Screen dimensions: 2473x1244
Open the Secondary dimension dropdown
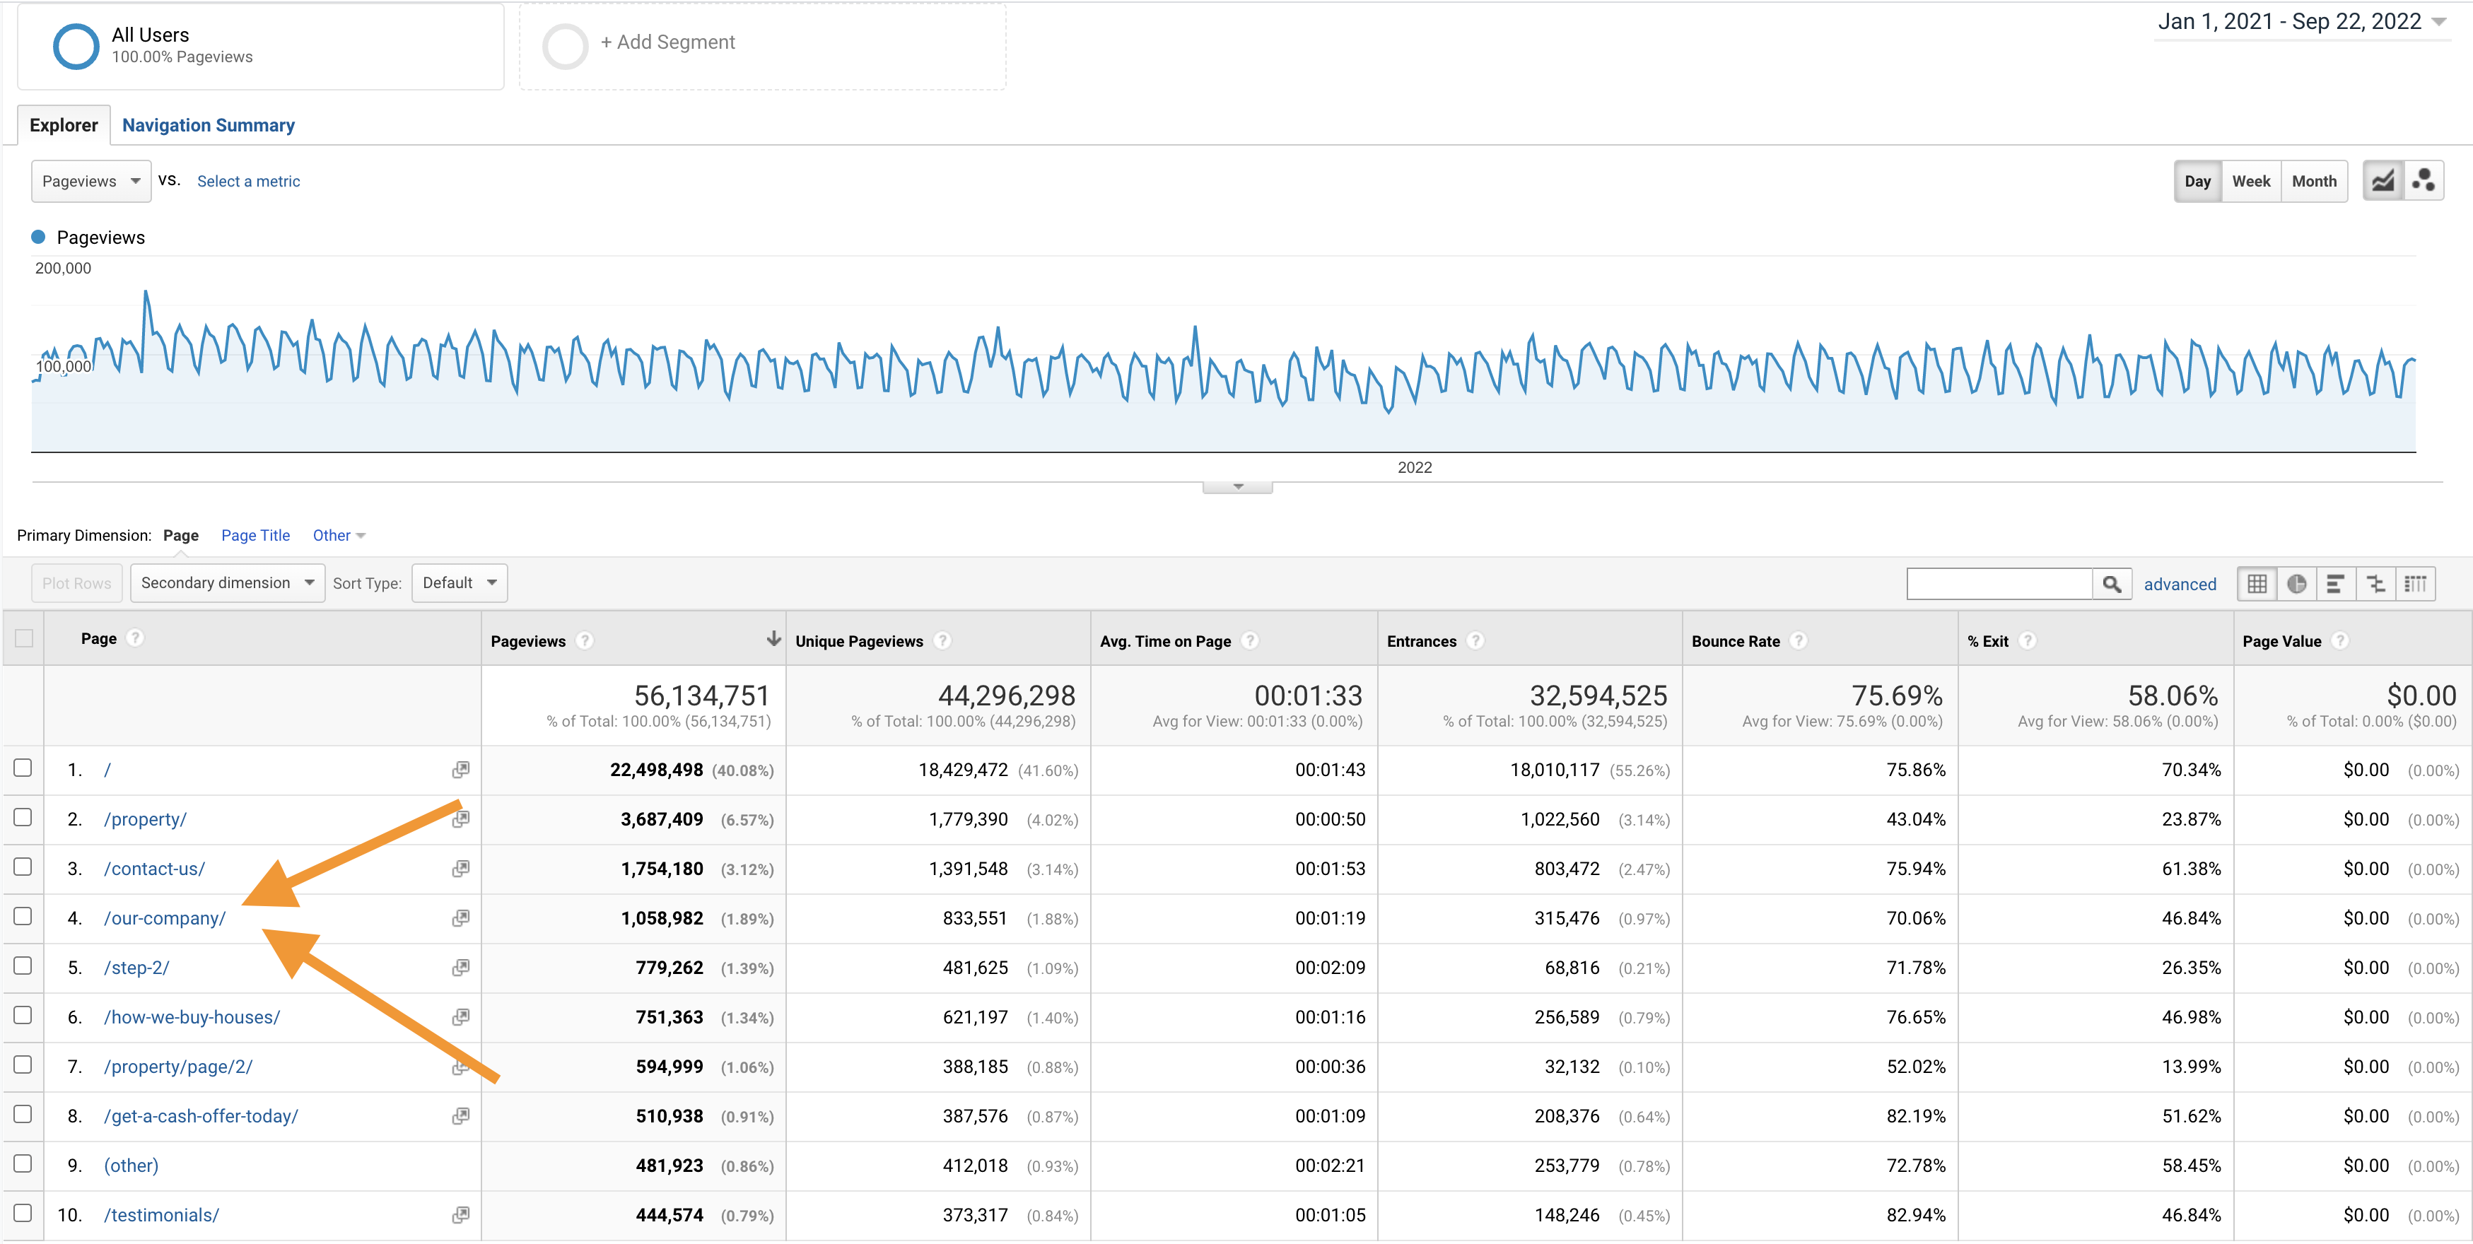(x=228, y=582)
